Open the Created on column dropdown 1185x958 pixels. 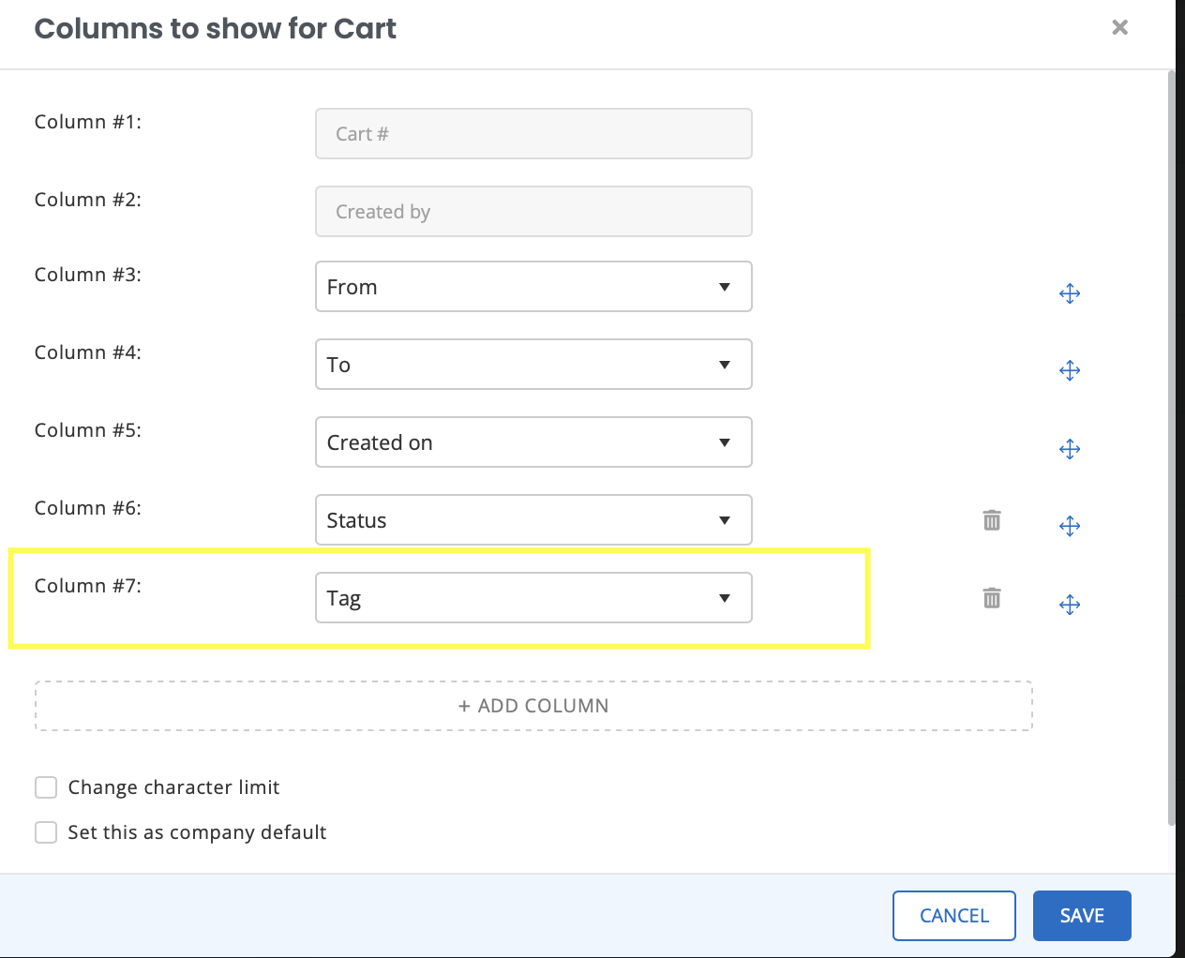click(533, 442)
